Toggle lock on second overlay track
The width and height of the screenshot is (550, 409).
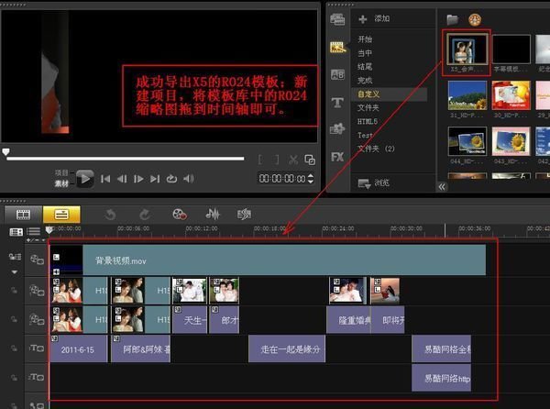pyautogui.click(x=14, y=319)
